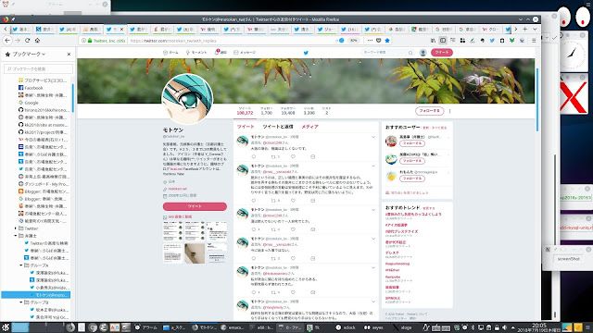Open first tweet's dropdown chevron
The width and height of the screenshot is (593, 333).
coord(373,137)
